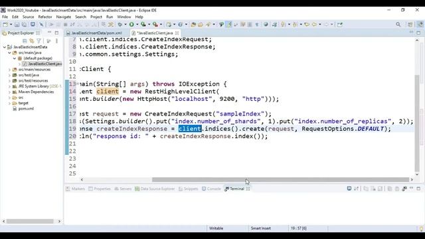Image resolution: width=425 pixels, height=239 pixels.
Task: Click the Writable status bar field
Action: (216, 228)
